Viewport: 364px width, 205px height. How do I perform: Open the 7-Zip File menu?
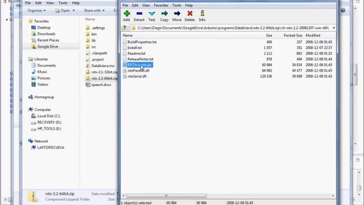pos(125,5)
